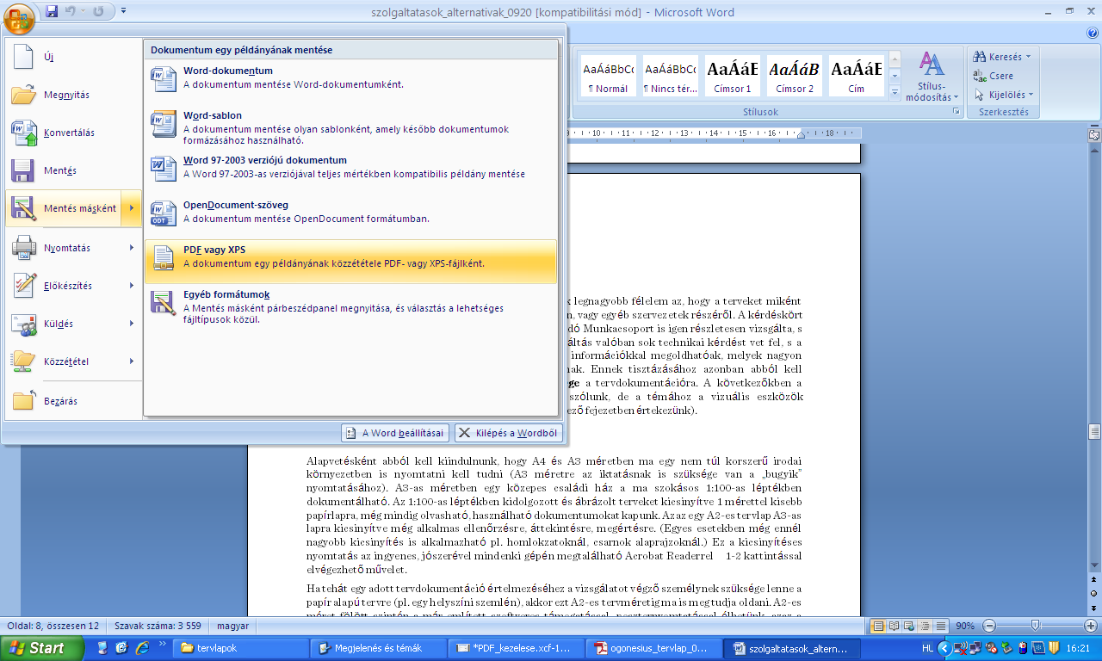Open the Kijelölés dropdown
The height and width of the screenshot is (661, 1102).
pyautogui.click(x=1004, y=95)
